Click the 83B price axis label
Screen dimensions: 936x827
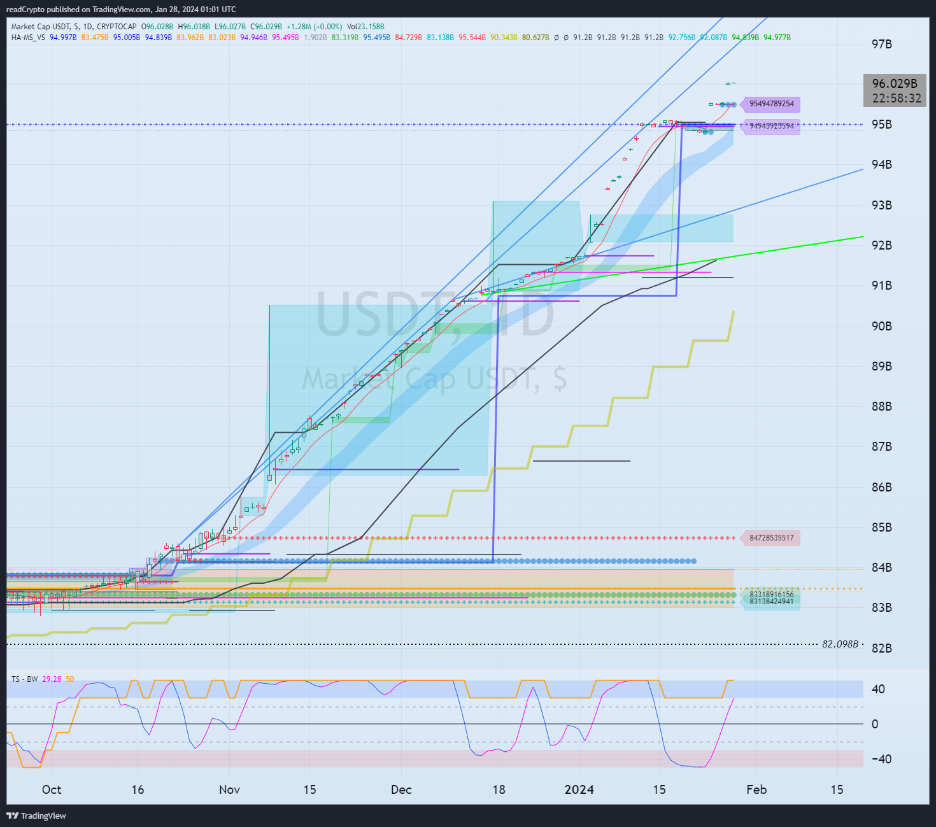(x=882, y=607)
